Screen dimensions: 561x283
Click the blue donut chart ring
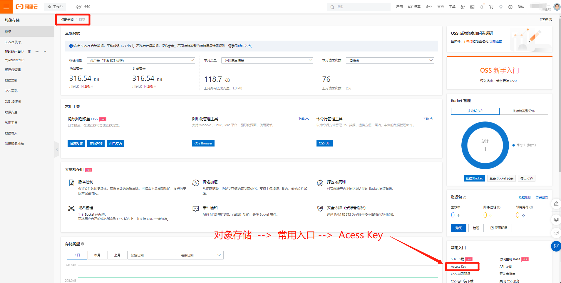tap(465, 145)
